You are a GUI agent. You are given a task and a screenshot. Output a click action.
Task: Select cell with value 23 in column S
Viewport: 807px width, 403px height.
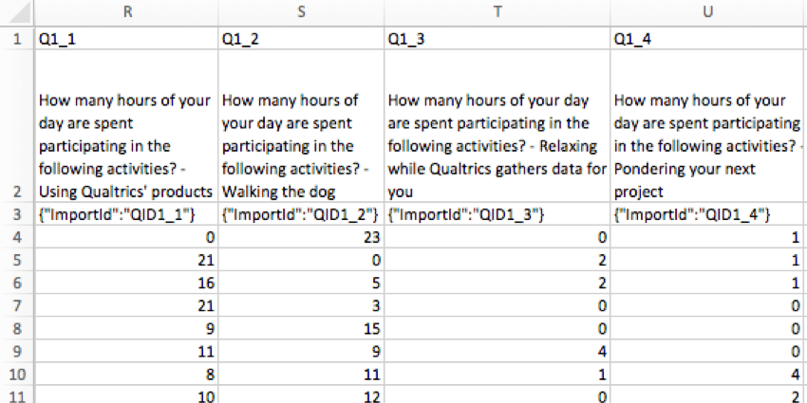[x=301, y=237]
